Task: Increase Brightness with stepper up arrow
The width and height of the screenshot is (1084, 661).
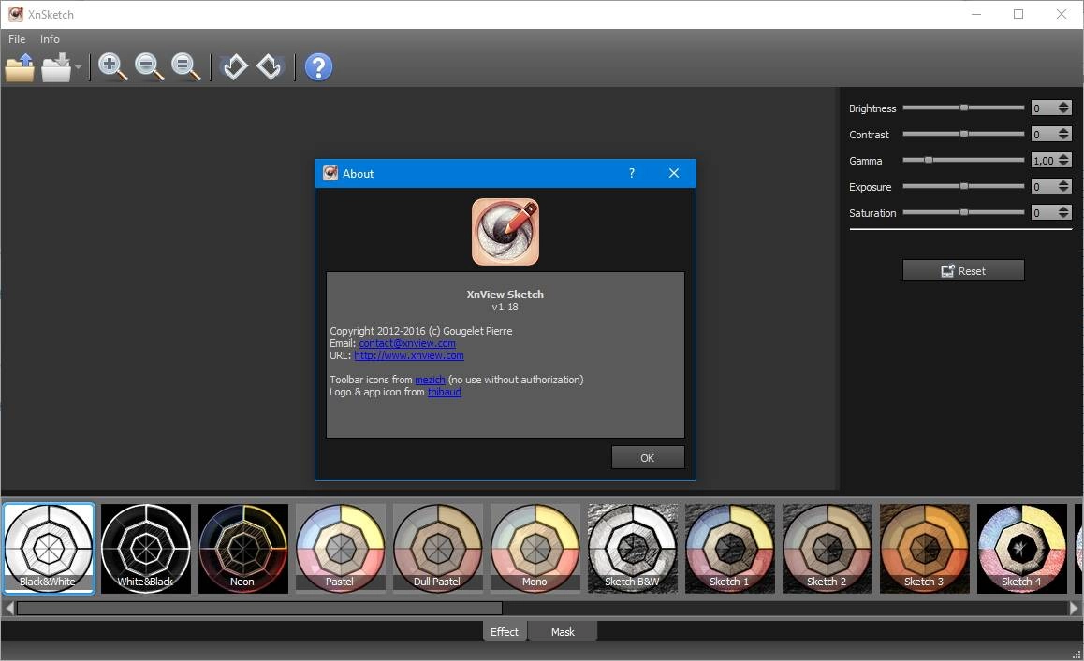Action: pos(1064,105)
